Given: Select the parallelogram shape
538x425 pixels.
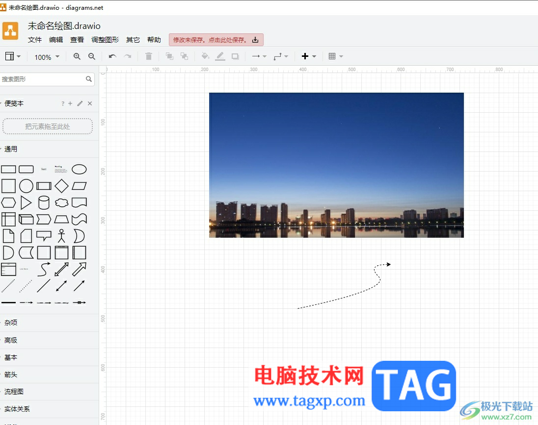Looking at the screenshot, I should (x=79, y=186).
